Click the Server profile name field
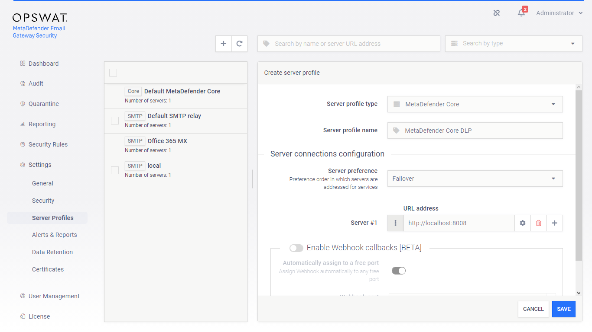This screenshot has width=592, height=332. [475, 131]
